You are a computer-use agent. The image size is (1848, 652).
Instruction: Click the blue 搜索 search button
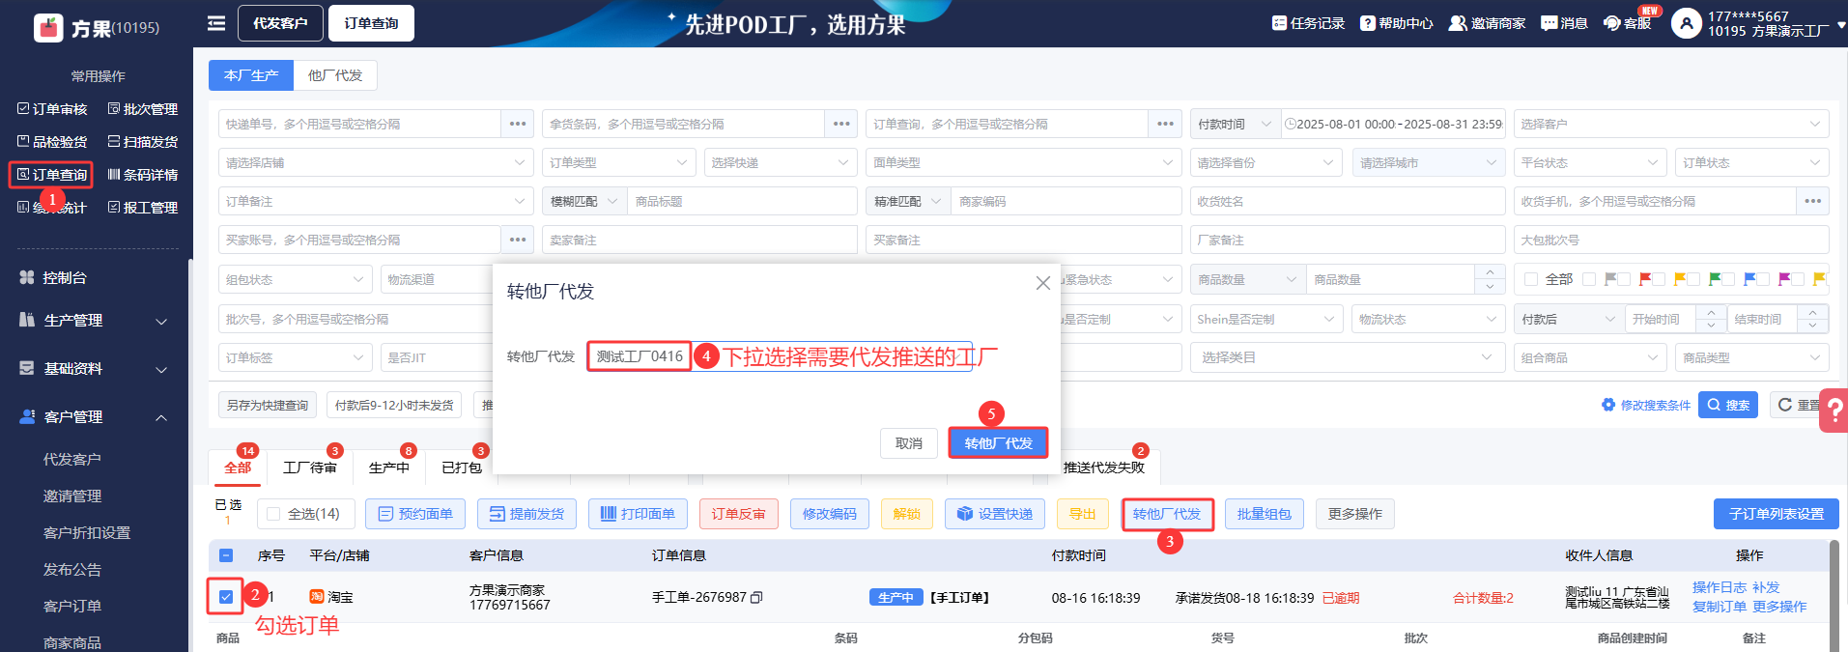[x=1728, y=405]
